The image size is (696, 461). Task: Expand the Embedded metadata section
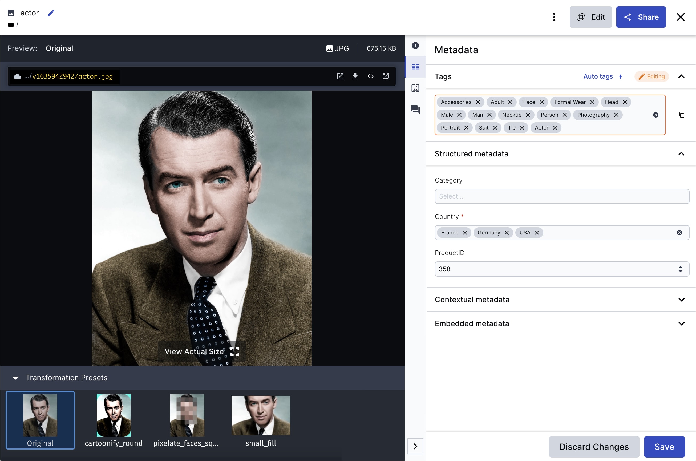(682, 323)
